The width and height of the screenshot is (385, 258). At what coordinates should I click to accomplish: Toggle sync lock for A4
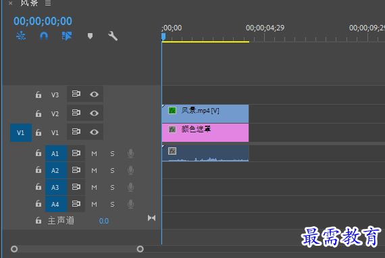[x=76, y=204]
